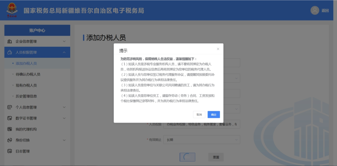Click the 企业信息管理 building icon

(10, 41)
